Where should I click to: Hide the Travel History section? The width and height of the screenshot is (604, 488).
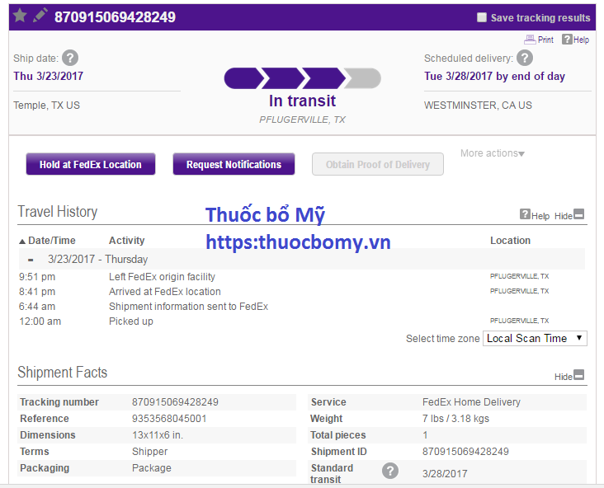(x=569, y=215)
